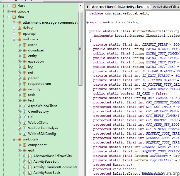Expand the debug package node
The width and height of the screenshot is (180, 176).
tap(14, 28)
